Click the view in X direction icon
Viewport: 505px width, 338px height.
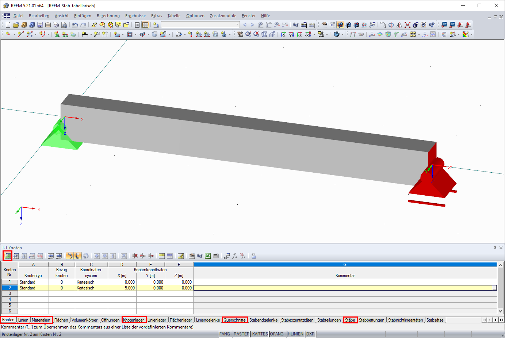click(283, 34)
